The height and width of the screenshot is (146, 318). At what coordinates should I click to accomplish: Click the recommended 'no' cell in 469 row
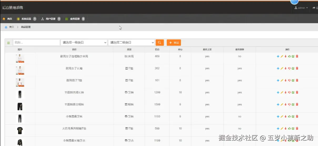[239, 57]
